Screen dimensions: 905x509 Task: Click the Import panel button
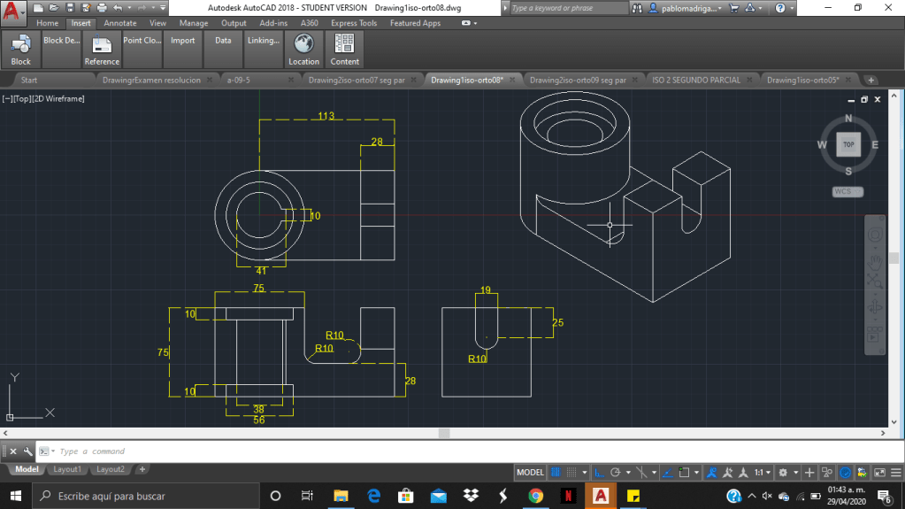click(x=183, y=41)
